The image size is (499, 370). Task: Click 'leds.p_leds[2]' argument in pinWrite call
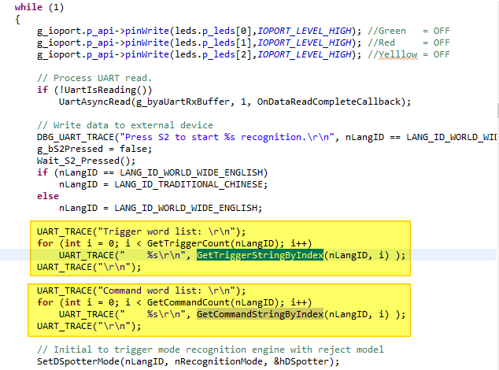(x=213, y=54)
